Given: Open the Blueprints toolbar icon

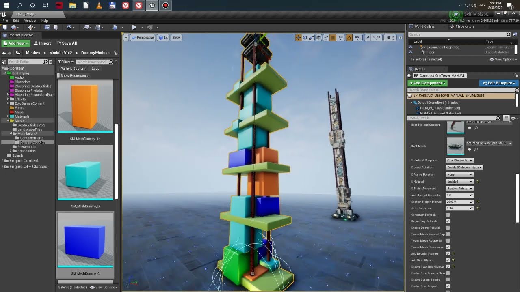Looking at the screenshot, I should [x=86, y=27].
